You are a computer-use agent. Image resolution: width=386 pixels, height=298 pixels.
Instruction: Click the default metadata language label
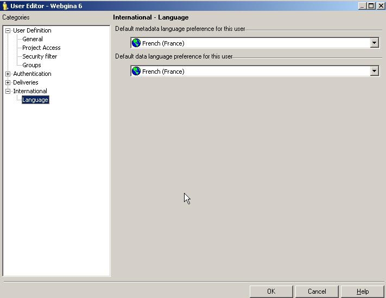tap(180, 29)
